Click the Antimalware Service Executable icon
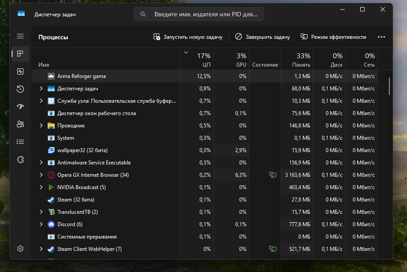407x272 pixels. point(51,163)
